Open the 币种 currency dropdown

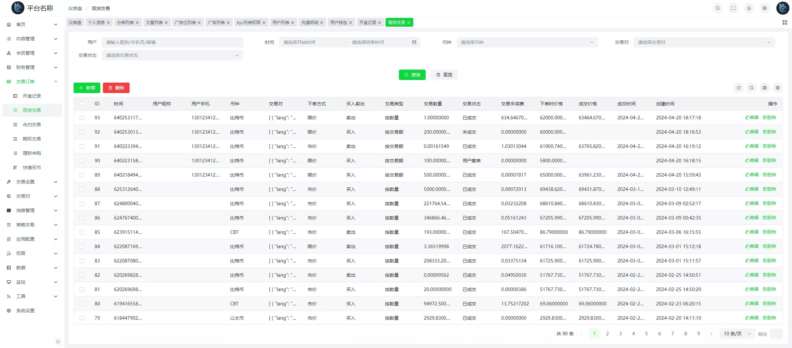click(527, 42)
